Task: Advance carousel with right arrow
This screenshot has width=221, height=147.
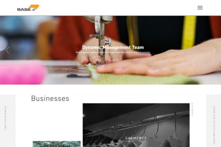Action: click(x=214, y=50)
